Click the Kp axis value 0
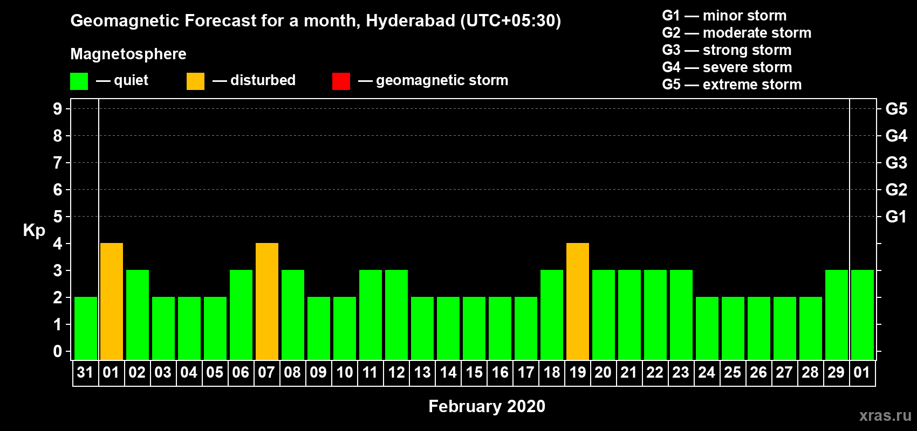Screen dimensions: 917x431 58,351
